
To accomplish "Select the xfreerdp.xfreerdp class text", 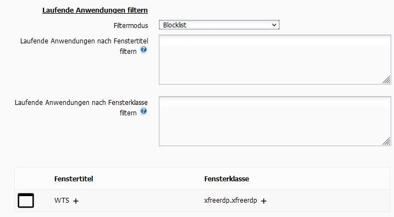I will click(x=231, y=201).
